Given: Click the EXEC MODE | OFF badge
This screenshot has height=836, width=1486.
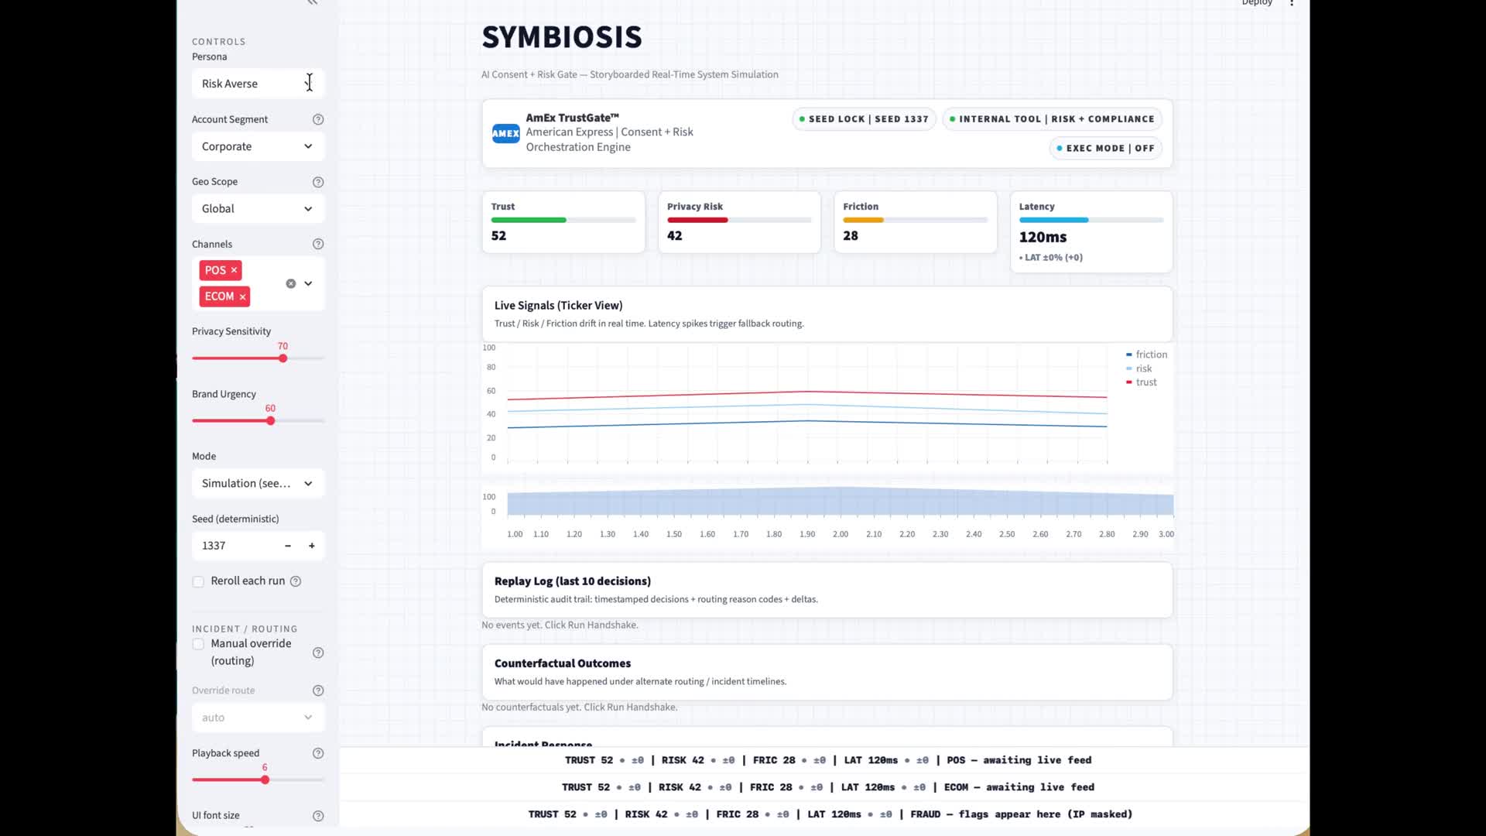Looking at the screenshot, I should tap(1106, 148).
